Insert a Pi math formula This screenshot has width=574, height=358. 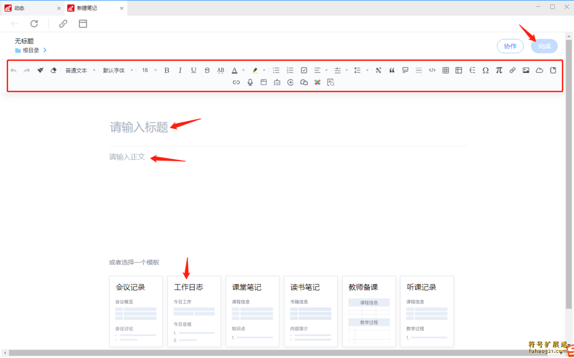click(499, 70)
